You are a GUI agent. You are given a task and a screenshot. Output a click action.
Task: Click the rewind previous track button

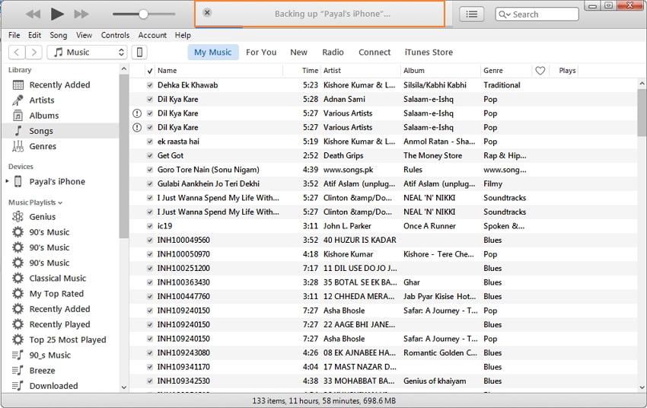coord(33,14)
